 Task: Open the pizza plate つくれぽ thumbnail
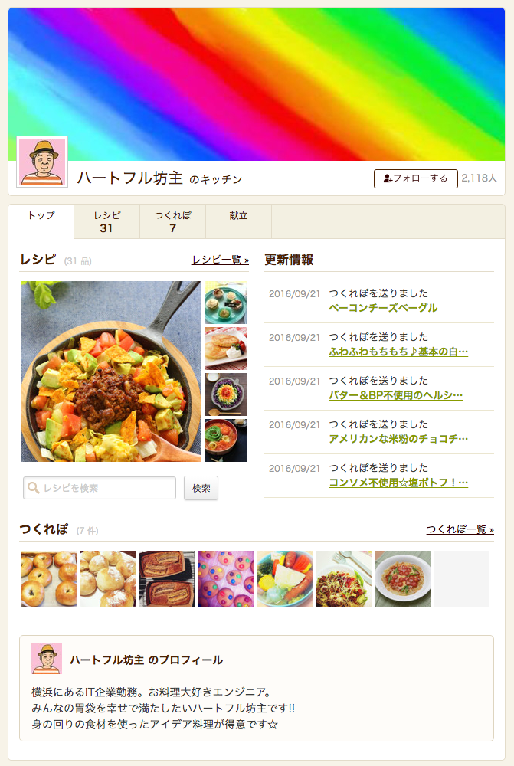[403, 579]
